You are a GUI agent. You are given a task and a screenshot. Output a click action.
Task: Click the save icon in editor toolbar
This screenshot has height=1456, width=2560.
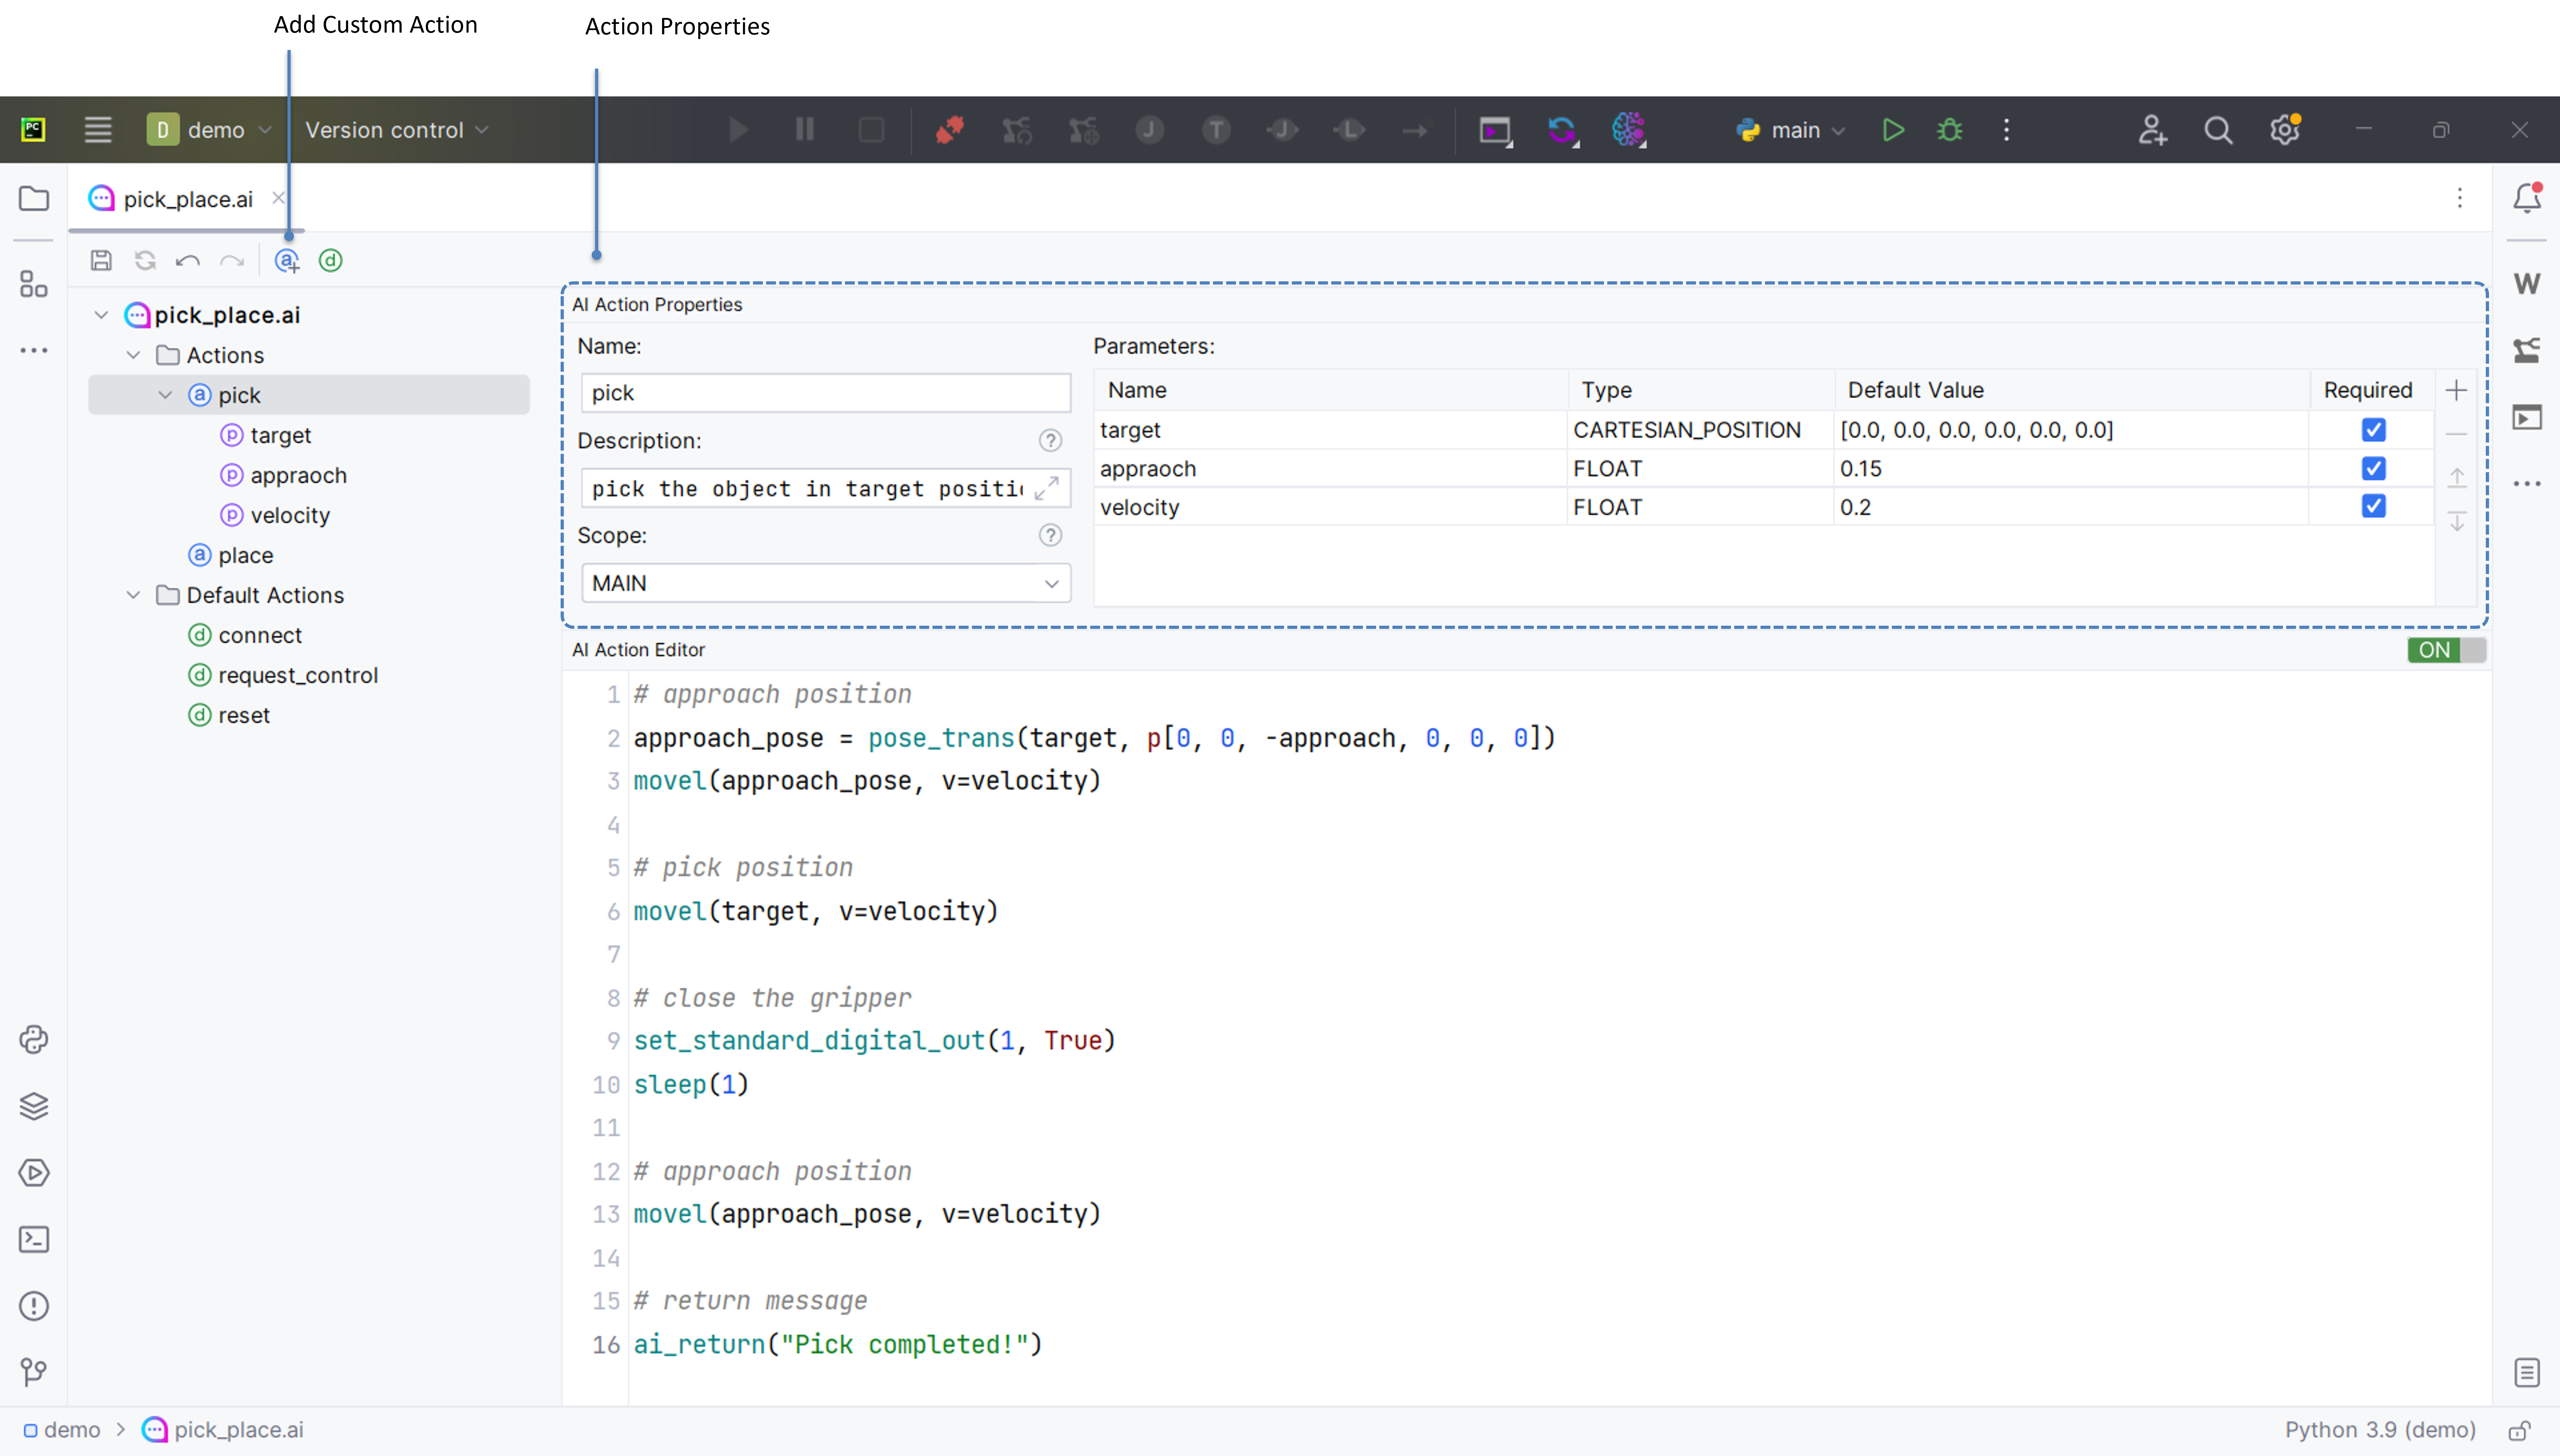point(101,261)
